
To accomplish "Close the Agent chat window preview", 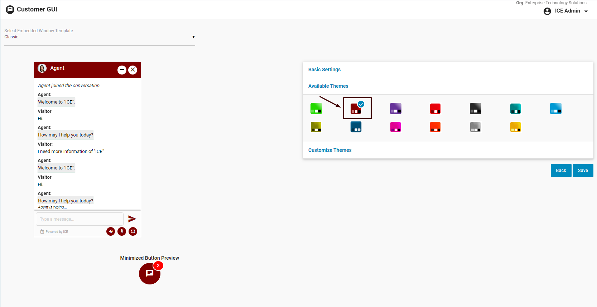I will 133,70.
